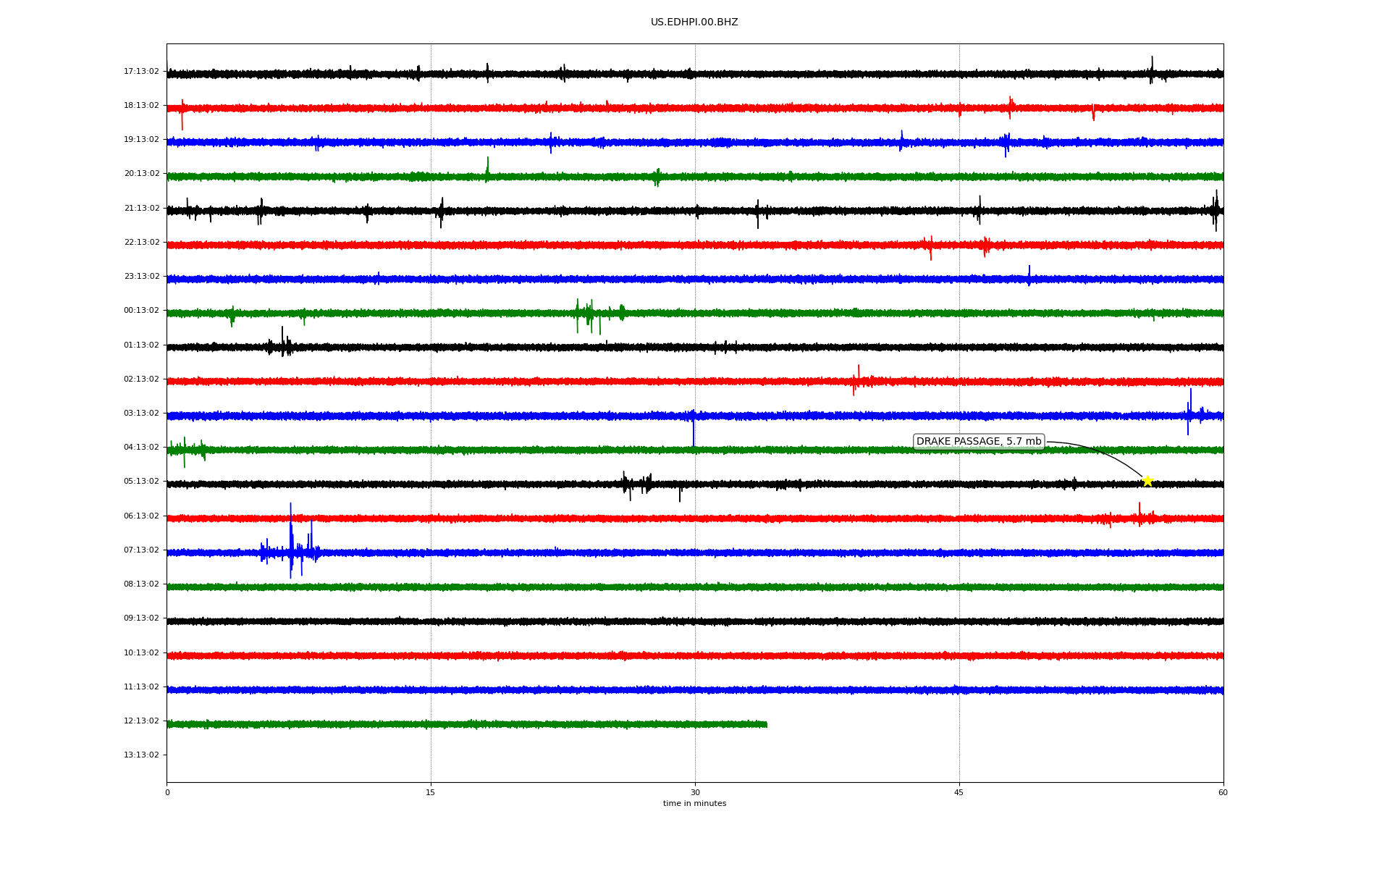Viewport: 1390px width, 869px height.
Task: Click the green spikes at start of 04:13:02 trace
Action: (185, 451)
